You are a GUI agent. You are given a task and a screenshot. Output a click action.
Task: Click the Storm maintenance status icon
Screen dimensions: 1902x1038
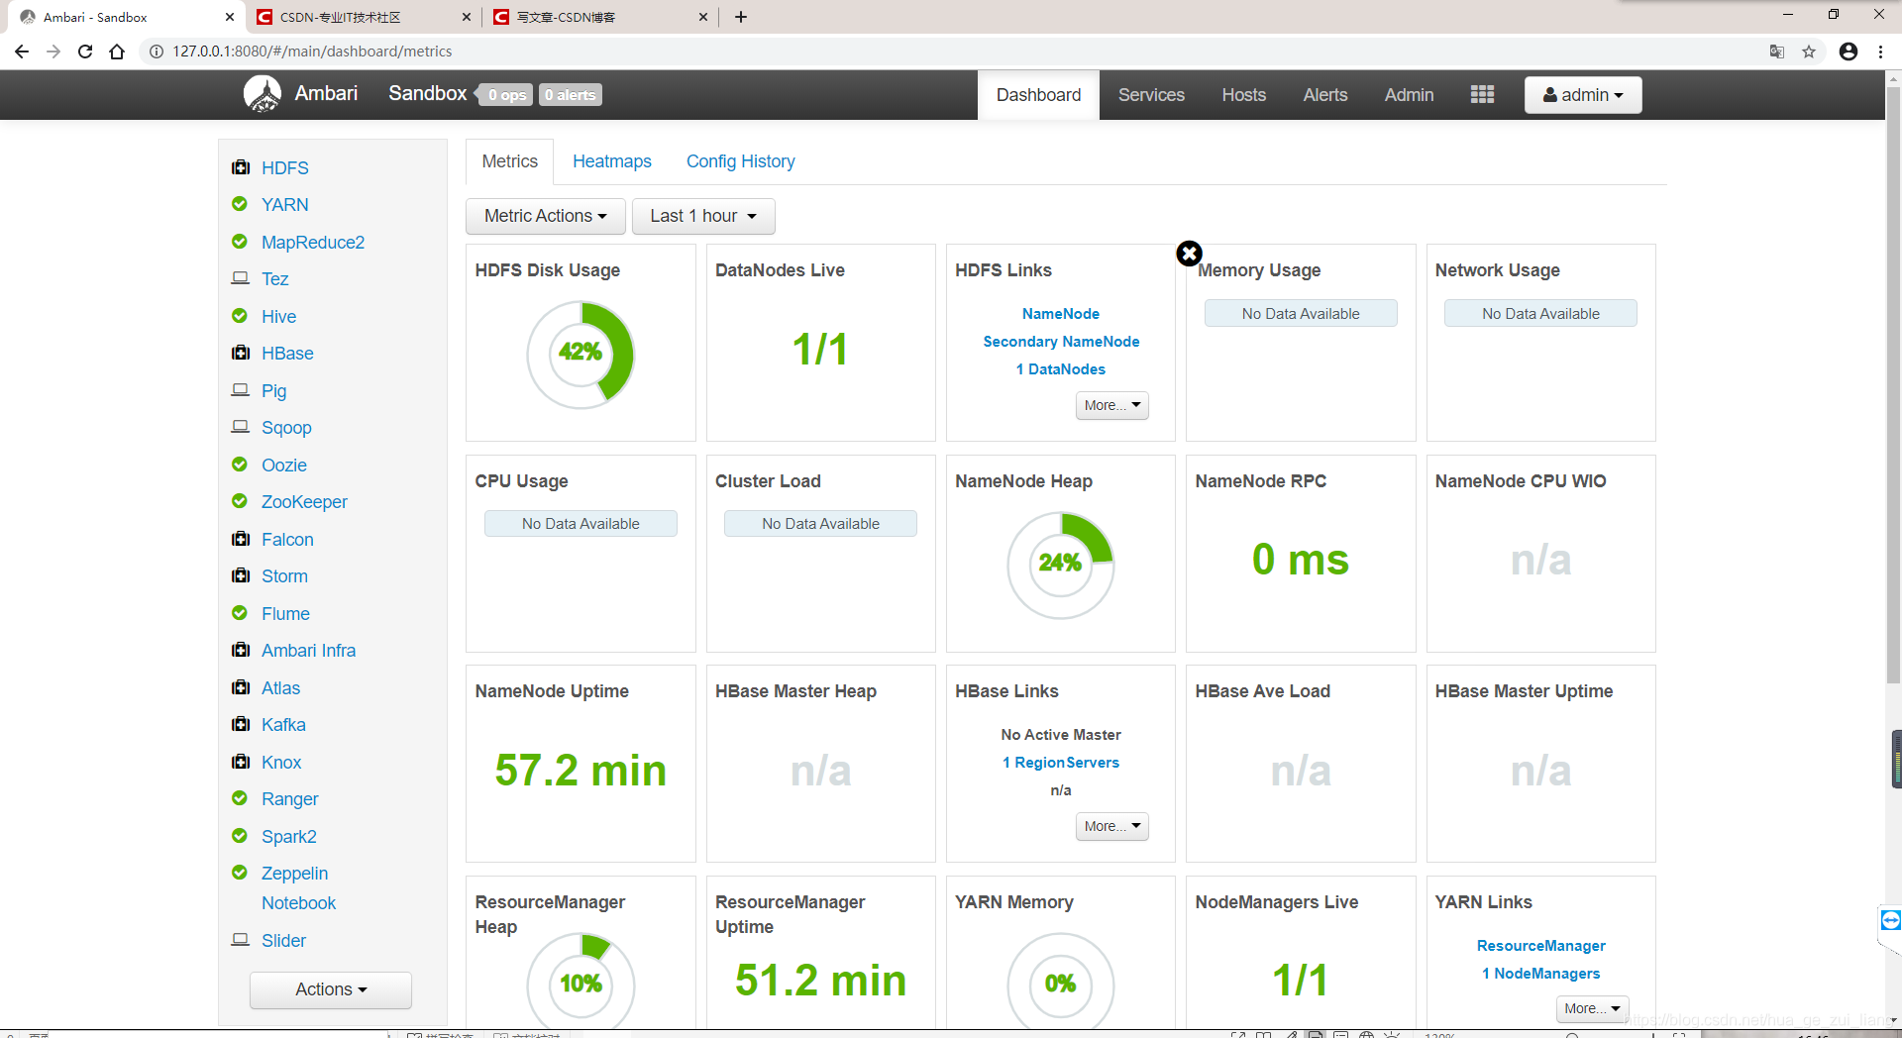click(240, 575)
